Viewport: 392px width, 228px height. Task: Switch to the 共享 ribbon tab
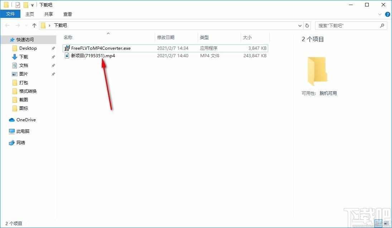[x=48, y=14]
